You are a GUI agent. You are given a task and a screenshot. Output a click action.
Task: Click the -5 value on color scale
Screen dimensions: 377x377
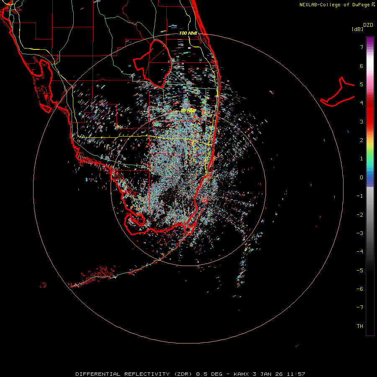click(x=360, y=271)
